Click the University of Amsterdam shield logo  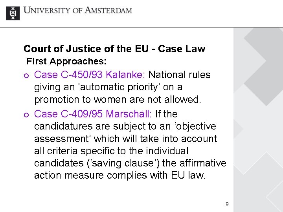[x=13, y=13]
